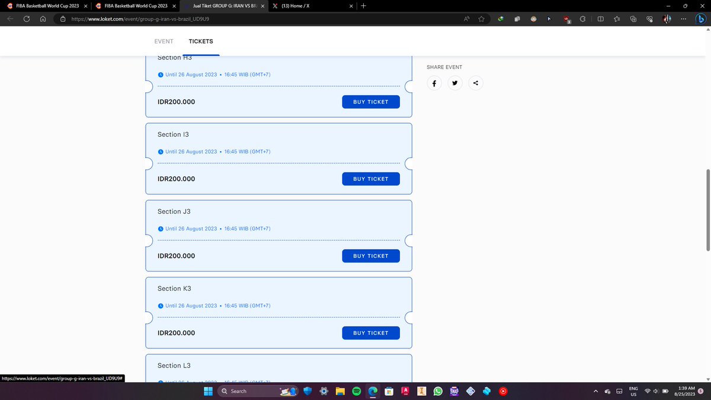
Task: Open the Read Aloud option
Action: click(467, 18)
